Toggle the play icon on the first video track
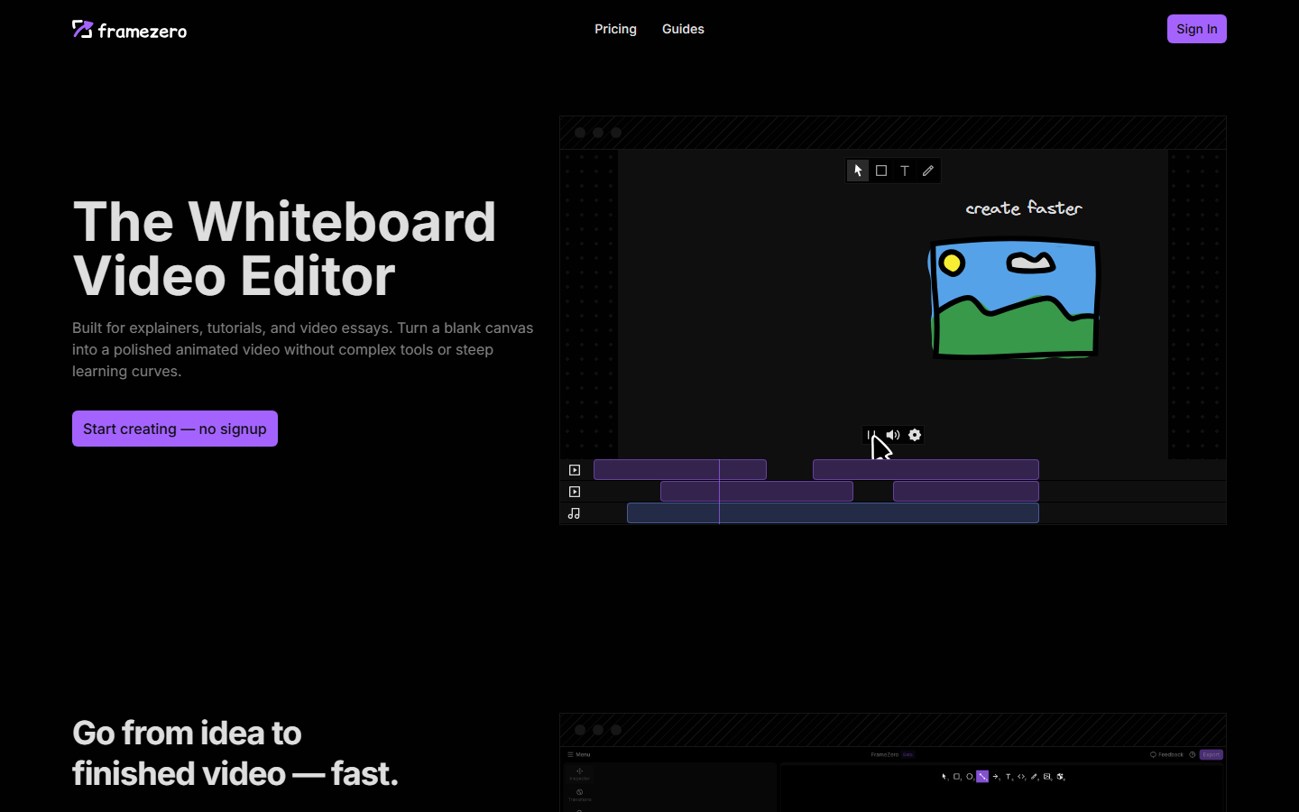Viewport: 1299px width, 812px height. point(575,469)
